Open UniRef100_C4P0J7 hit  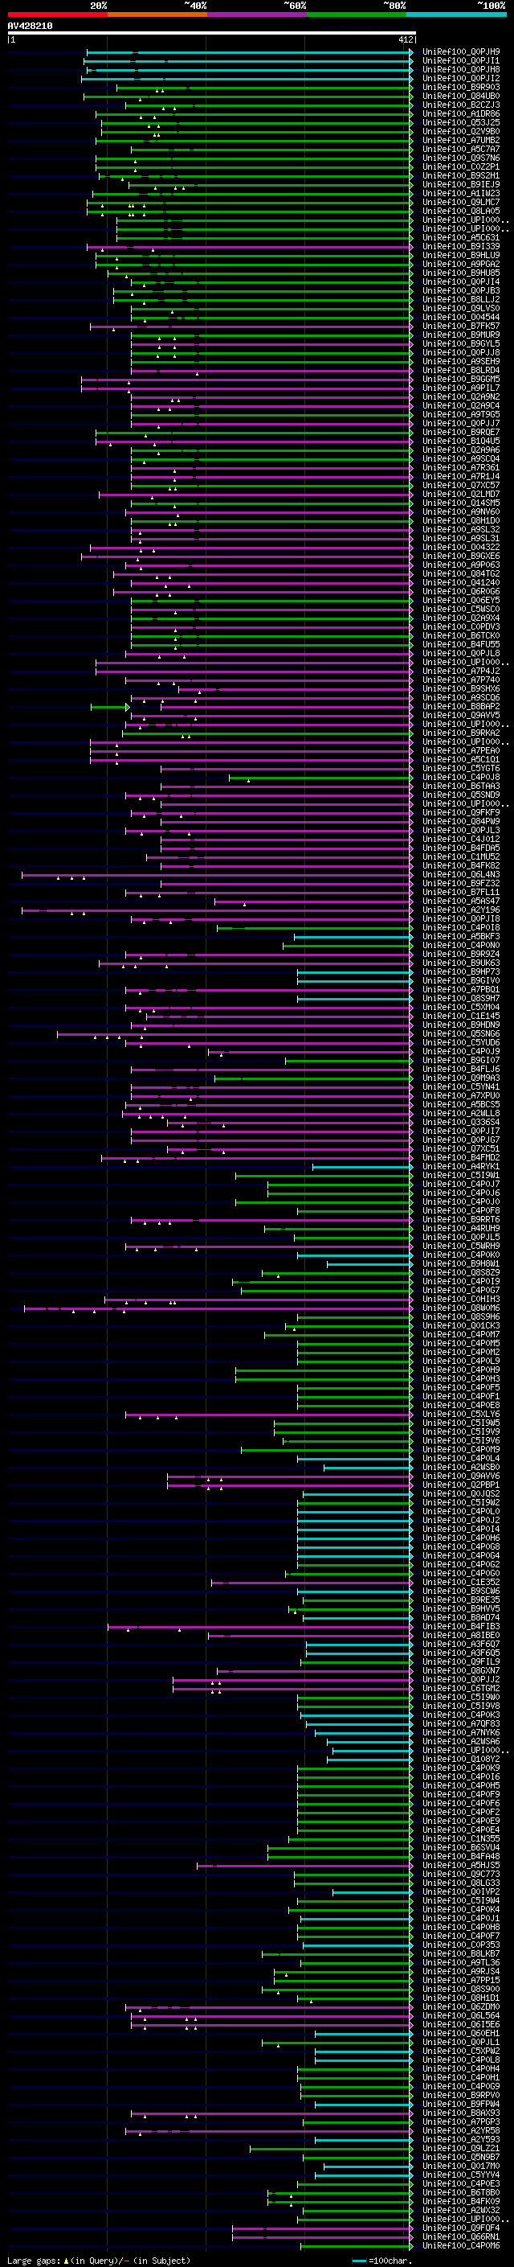click(461, 1185)
